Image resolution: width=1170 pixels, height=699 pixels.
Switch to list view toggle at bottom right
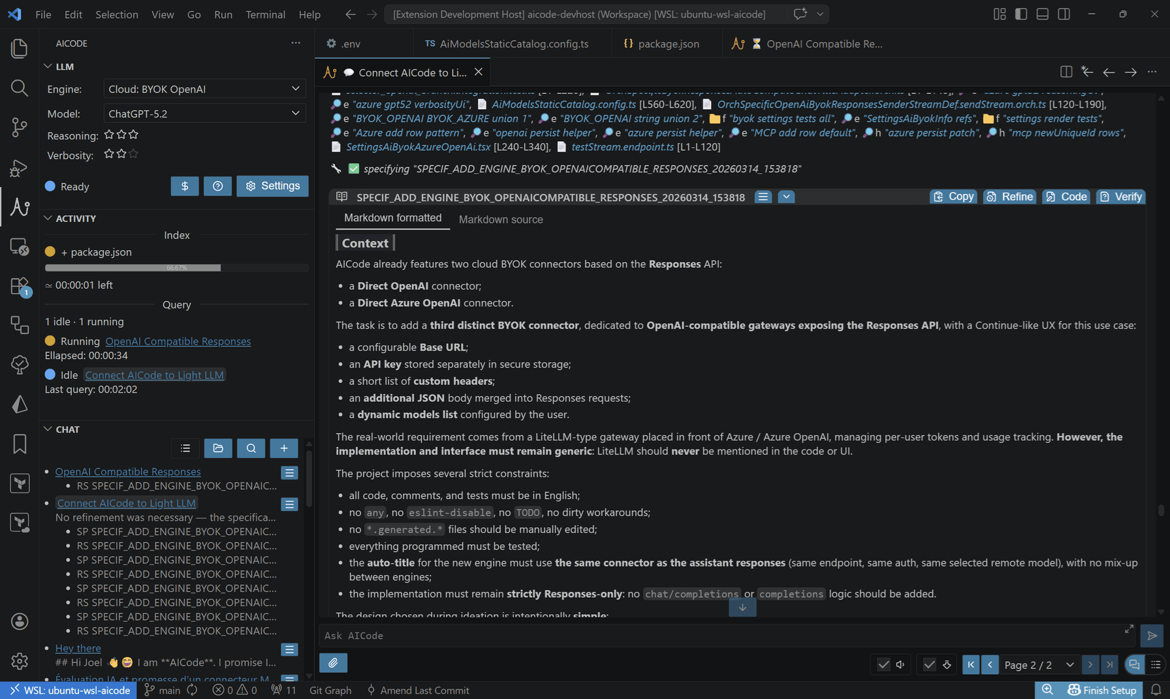click(x=1156, y=664)
